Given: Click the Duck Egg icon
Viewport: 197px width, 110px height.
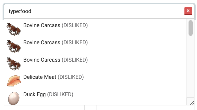Looking at the screenshot, I should (14, 98).
